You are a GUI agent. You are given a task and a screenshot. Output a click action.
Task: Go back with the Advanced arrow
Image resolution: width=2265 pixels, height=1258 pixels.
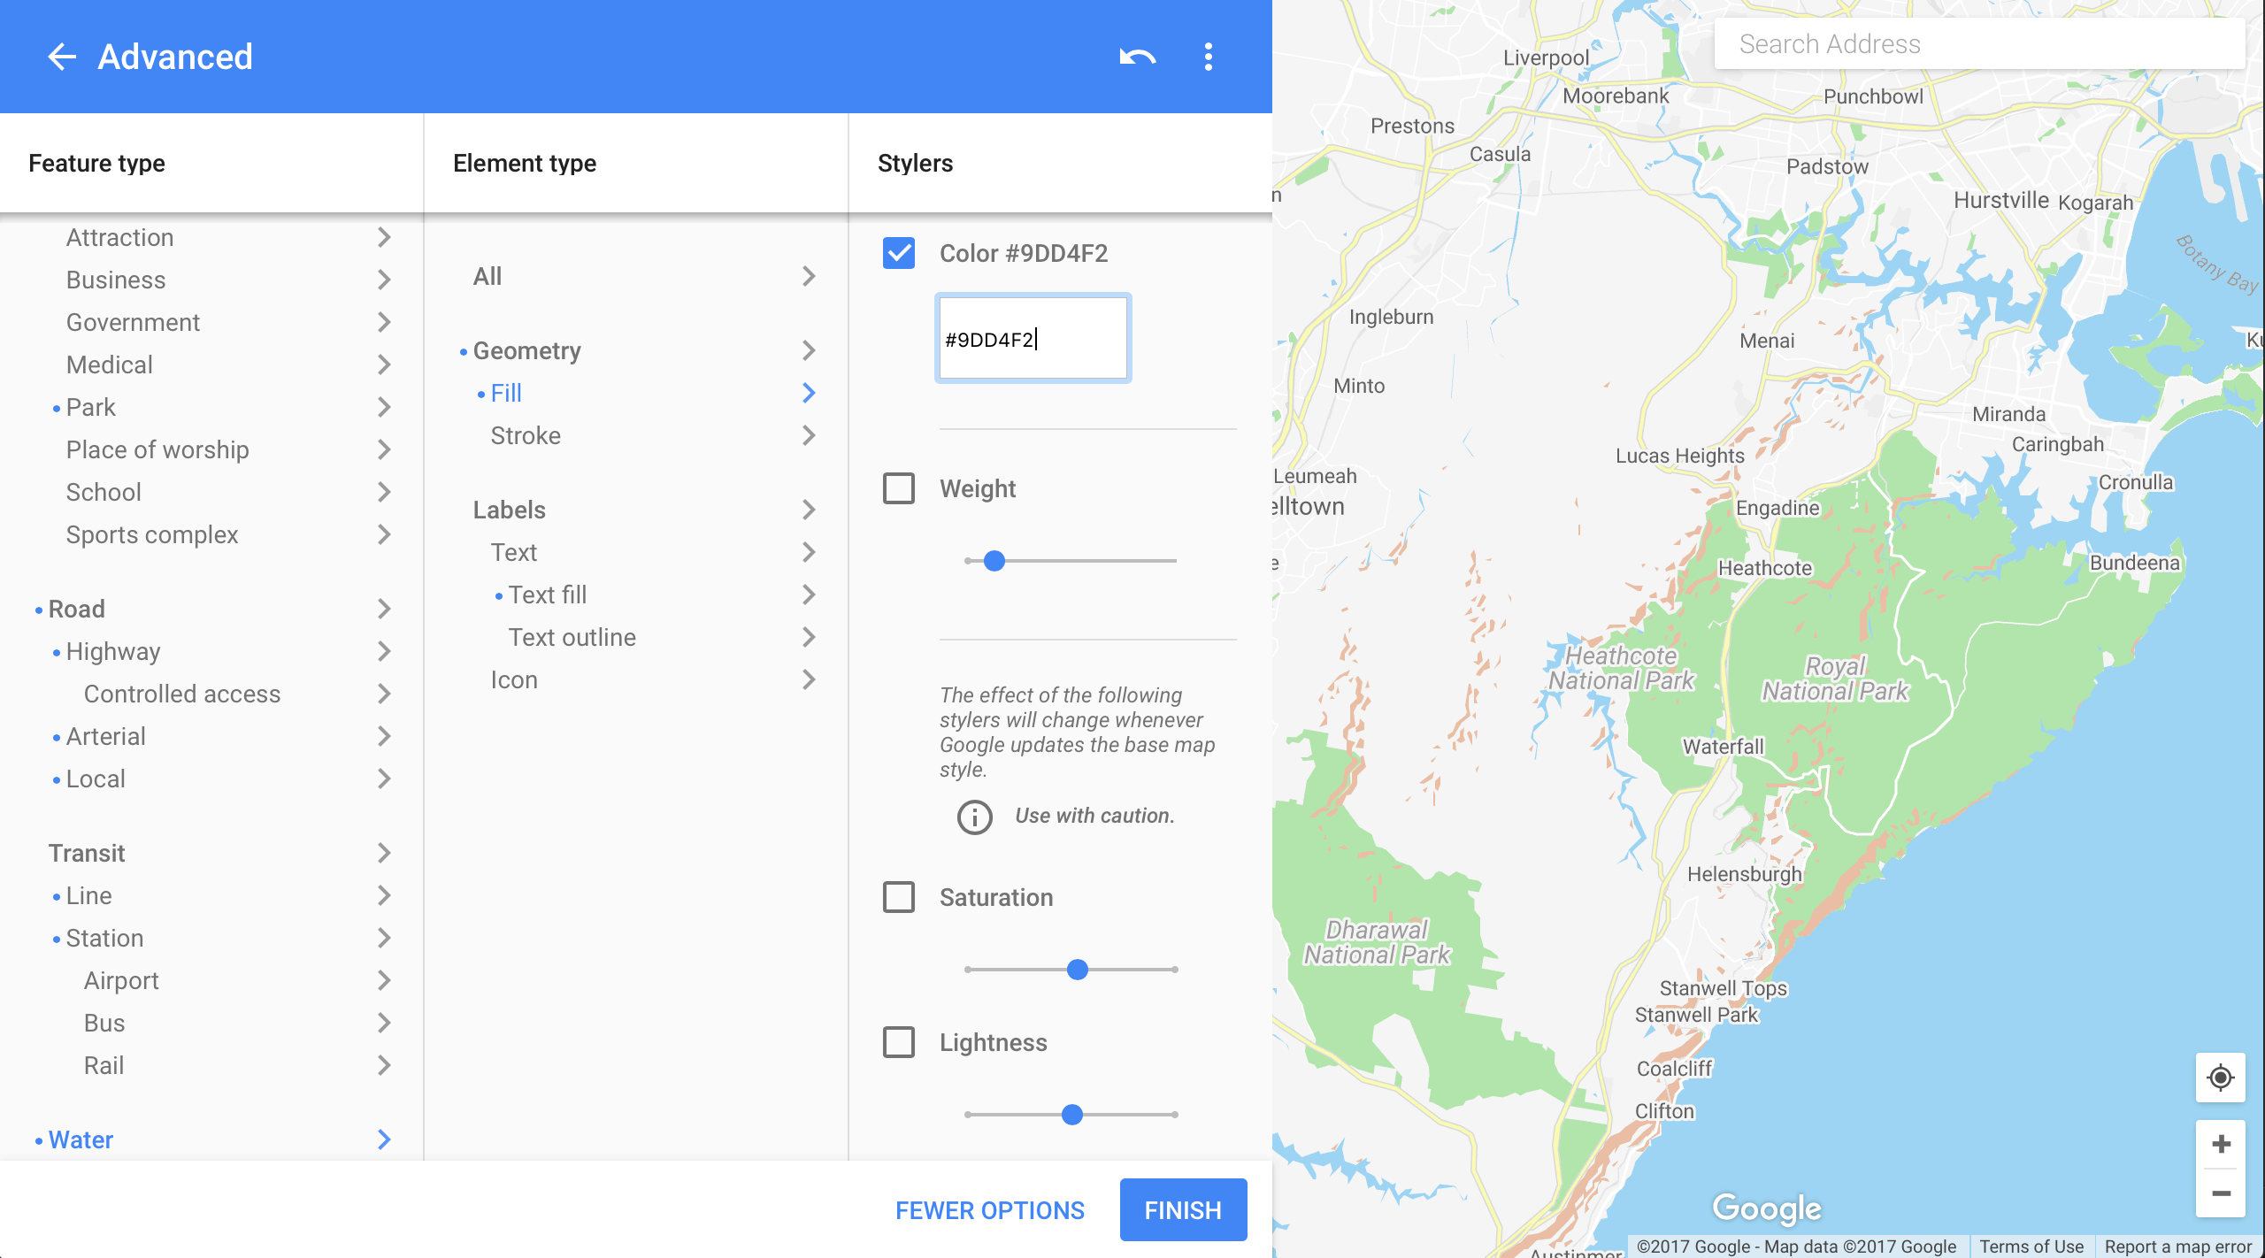point(61,57)
